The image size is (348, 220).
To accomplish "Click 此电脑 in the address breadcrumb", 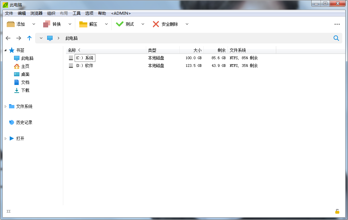I will tap(71, 38).
